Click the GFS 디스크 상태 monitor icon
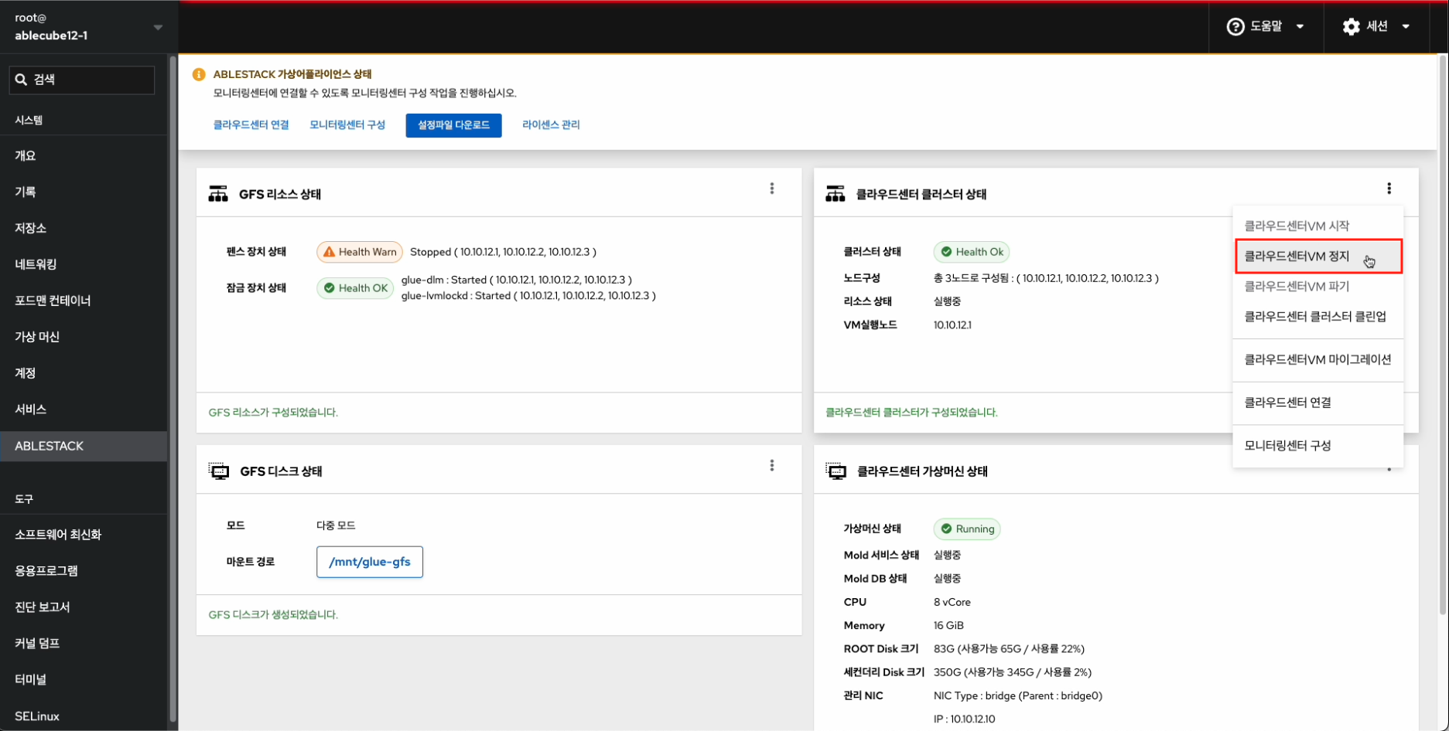1449x731 pixels. [x=219, y=471]
